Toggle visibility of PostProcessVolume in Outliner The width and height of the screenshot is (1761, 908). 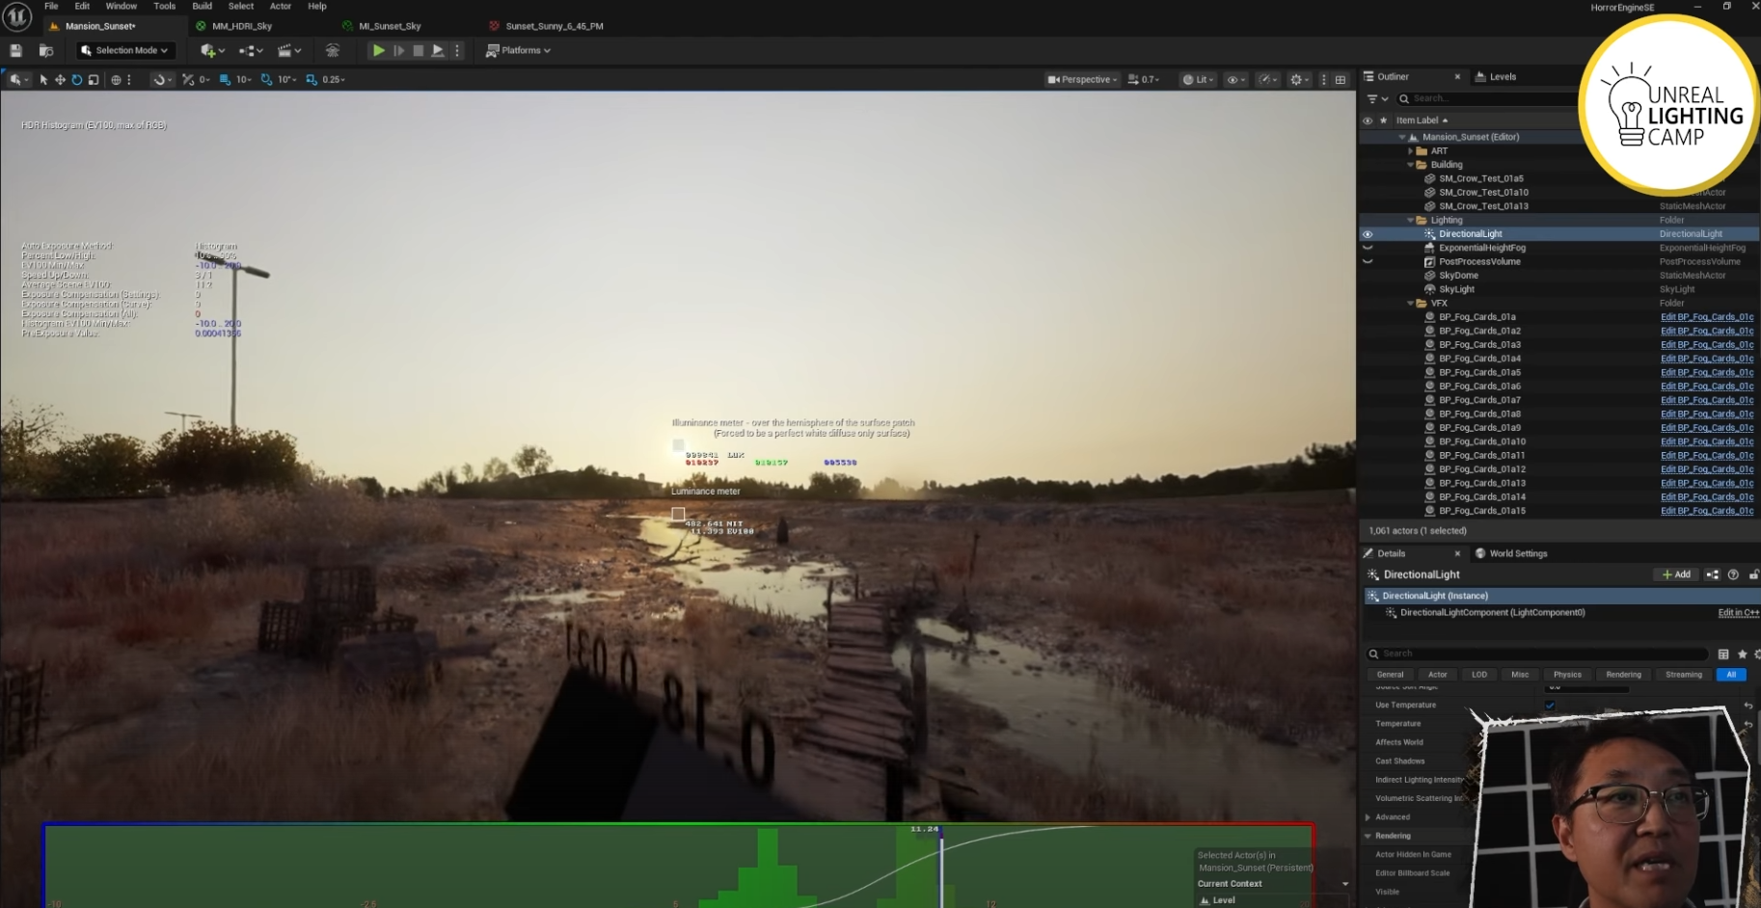coord(1367,262)
